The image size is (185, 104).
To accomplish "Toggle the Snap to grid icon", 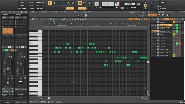I will (x=80, y=3).
